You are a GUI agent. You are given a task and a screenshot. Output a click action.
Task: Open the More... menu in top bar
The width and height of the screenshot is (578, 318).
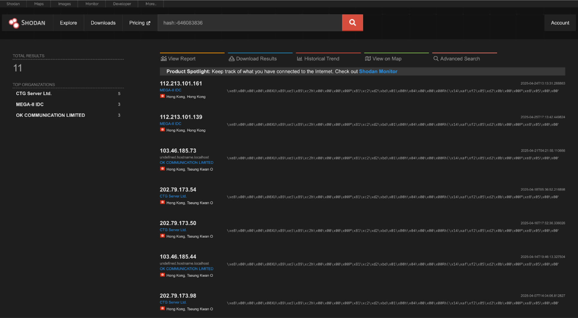pyautogui.click(x=151, y=4)
